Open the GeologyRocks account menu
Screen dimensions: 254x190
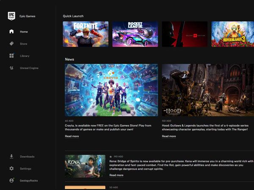click(x=29, y=181)
